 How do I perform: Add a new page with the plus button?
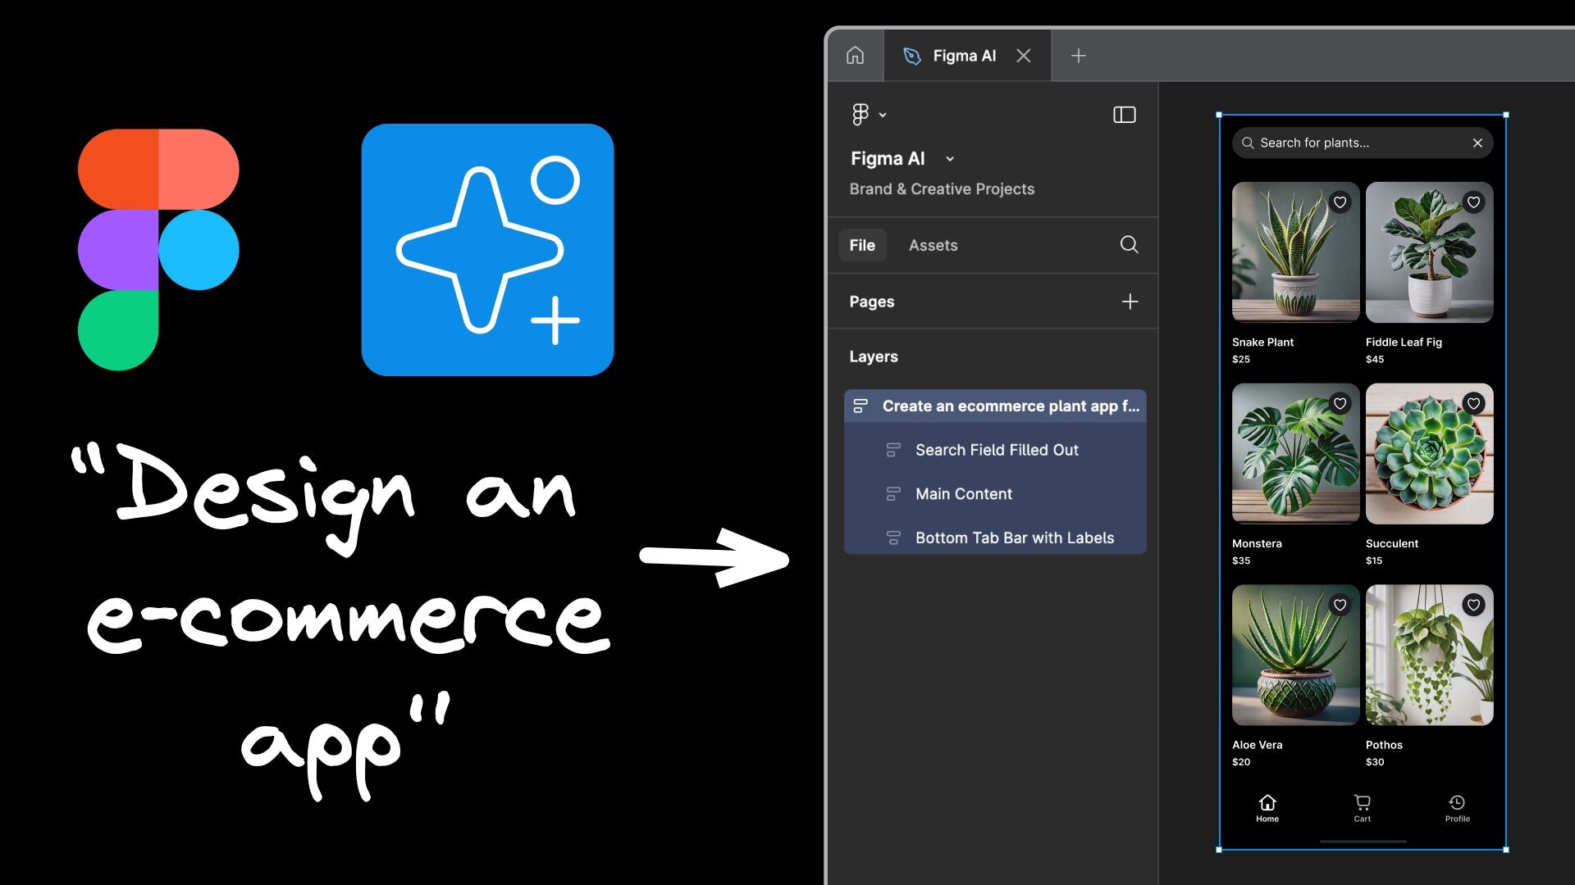pos(1130,301)
